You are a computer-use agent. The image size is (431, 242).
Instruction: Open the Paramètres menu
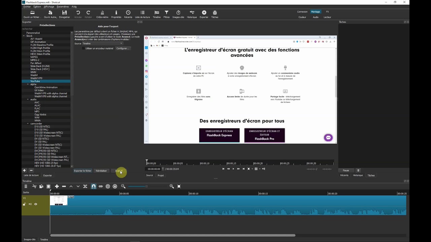pyautogui.click(x=63, y=7)
